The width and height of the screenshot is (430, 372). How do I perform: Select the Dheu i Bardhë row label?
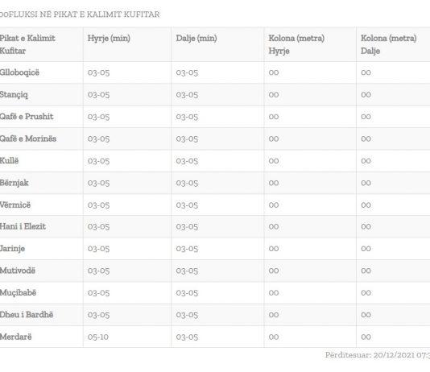click(x=27, y=315)
